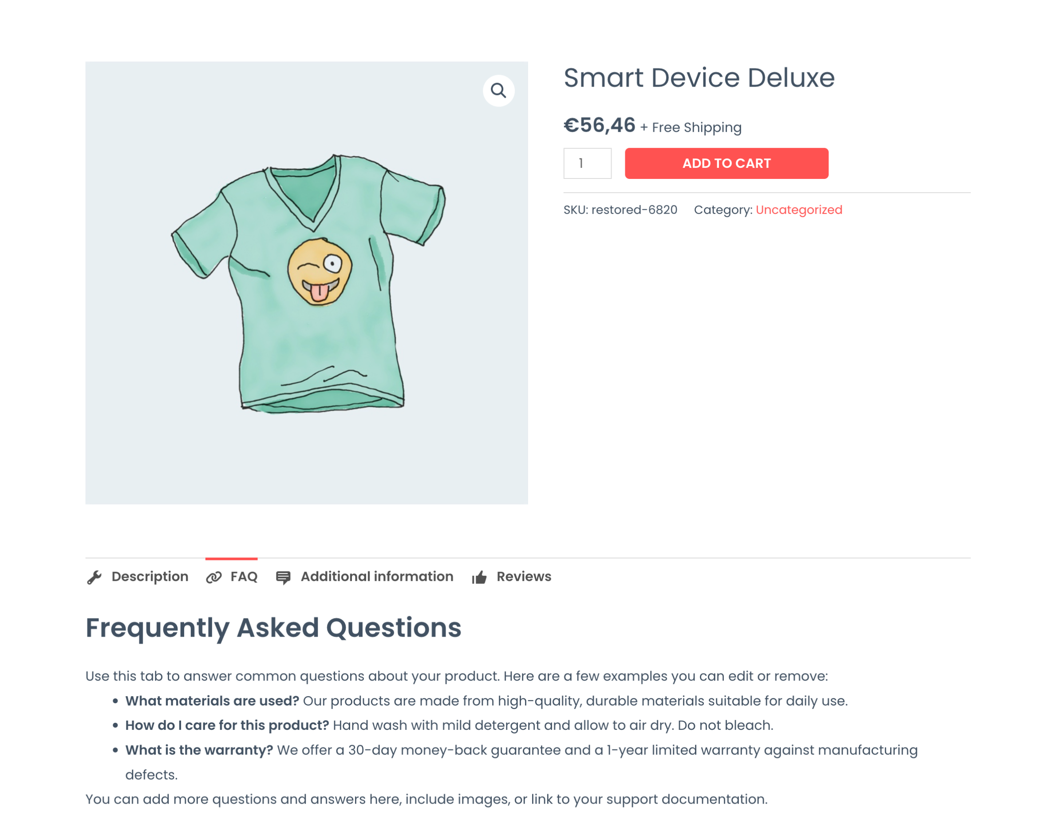Click the speech bubble icon beside Additional information
Viewport: 1058px width, 840px height.
point(284,576)
